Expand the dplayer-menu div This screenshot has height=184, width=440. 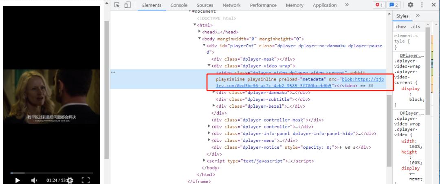click(x=209, y=140)
